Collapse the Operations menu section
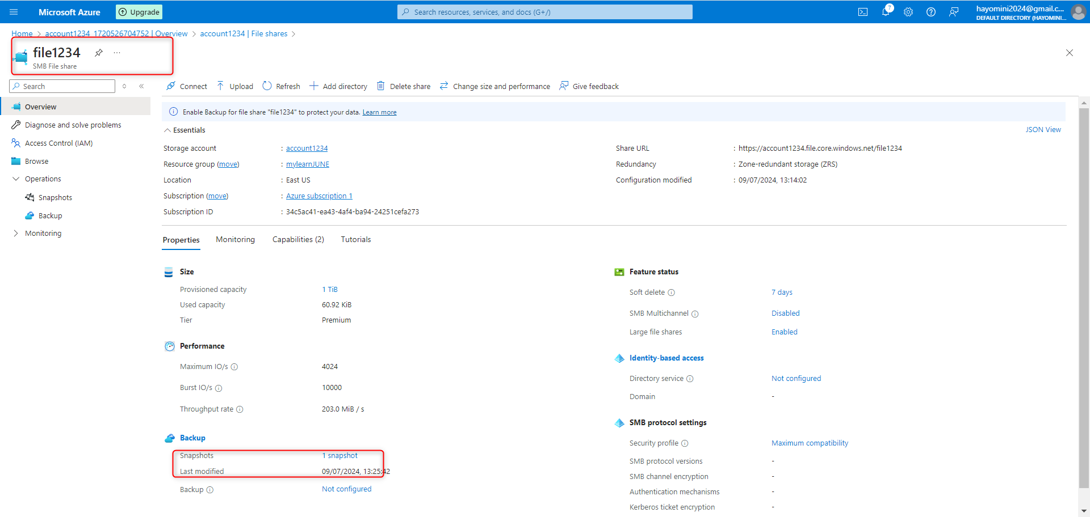1090x517 pixels. point(16,179)
